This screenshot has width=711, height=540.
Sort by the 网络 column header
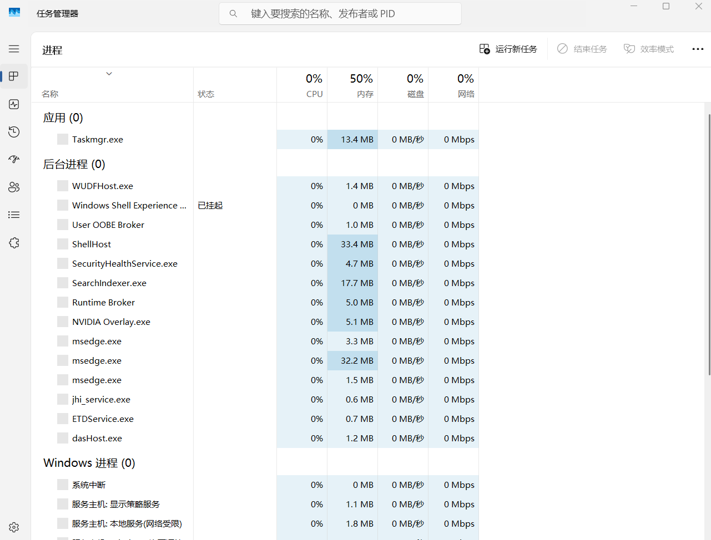[453, 85]
